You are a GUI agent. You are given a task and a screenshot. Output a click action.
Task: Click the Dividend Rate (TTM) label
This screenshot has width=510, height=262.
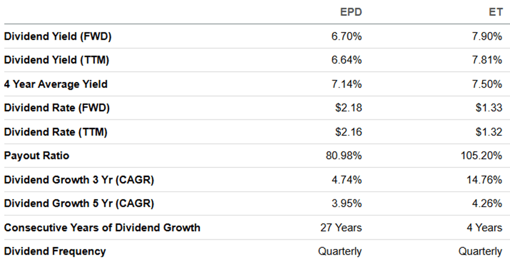56,131
